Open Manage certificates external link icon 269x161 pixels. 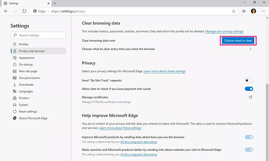tap(251, 97)
